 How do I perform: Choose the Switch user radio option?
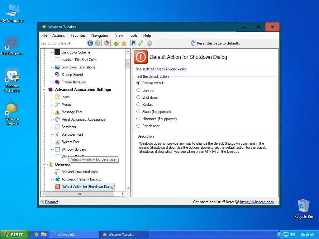(x=138, y=126)
